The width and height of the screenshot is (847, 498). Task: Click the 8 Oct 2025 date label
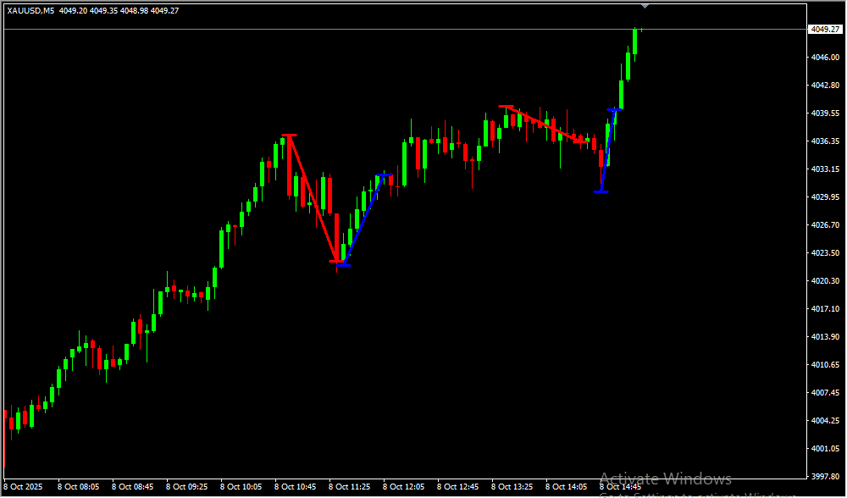[x=24, y=487]
